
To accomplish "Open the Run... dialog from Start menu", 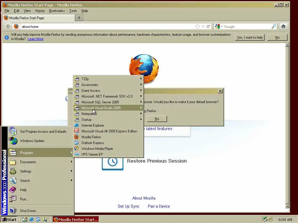I will [x=40, y=199].
